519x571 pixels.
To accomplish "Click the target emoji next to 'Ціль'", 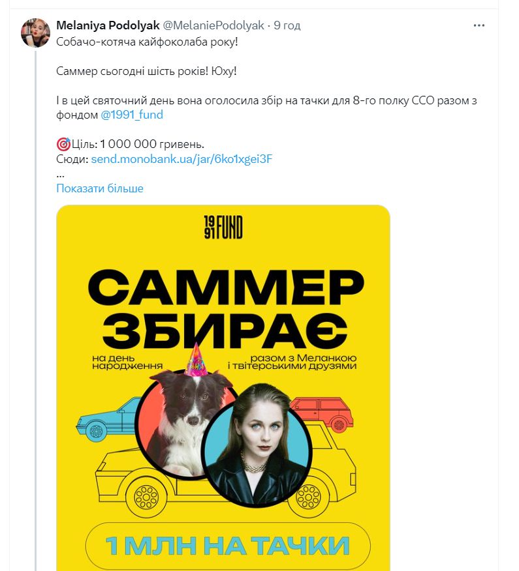I will 63,144.
